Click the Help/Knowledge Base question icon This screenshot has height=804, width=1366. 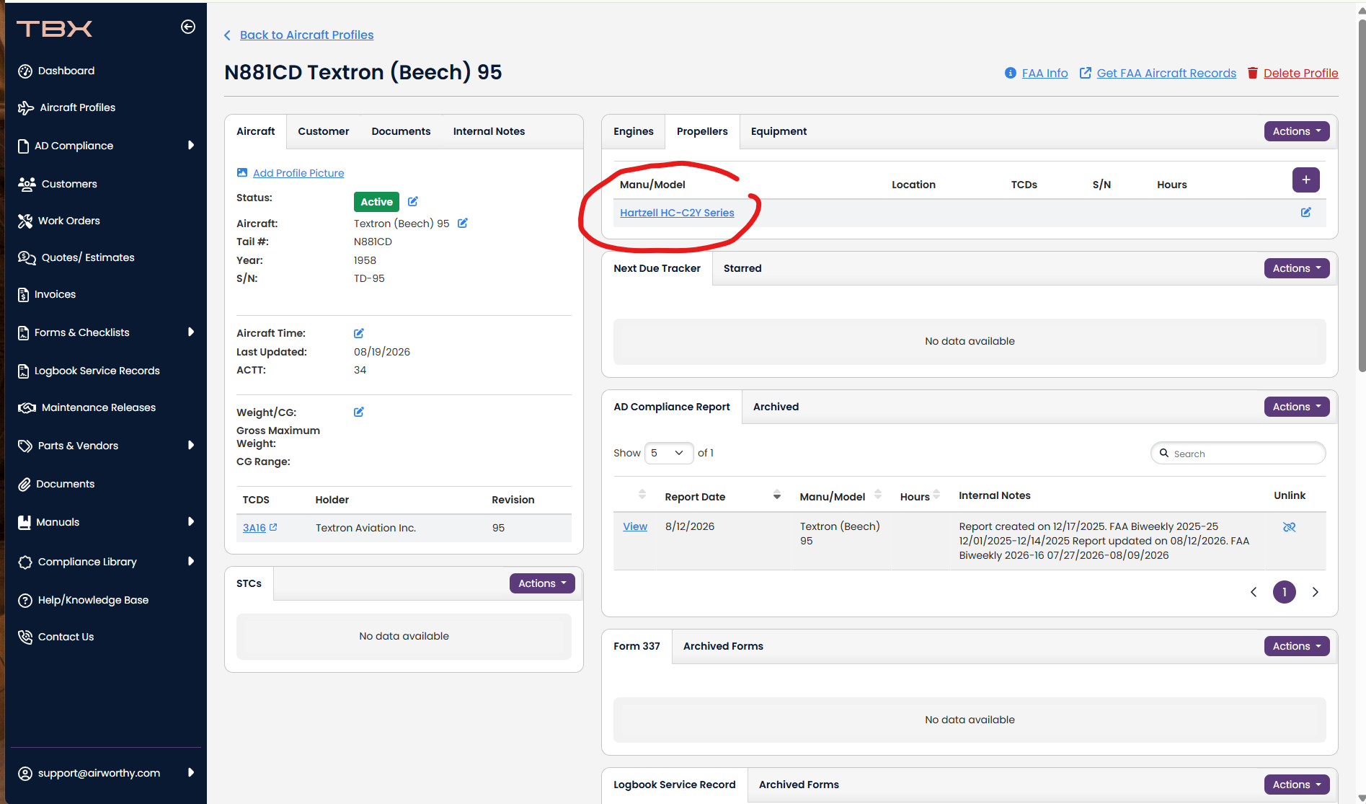click(25, 600)
